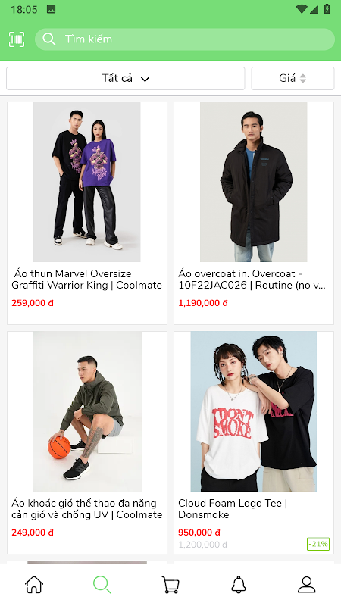Tap the battery icon in status bar
Image resolution: width=341 pixels, height=606 pixels.
[327, 9]
